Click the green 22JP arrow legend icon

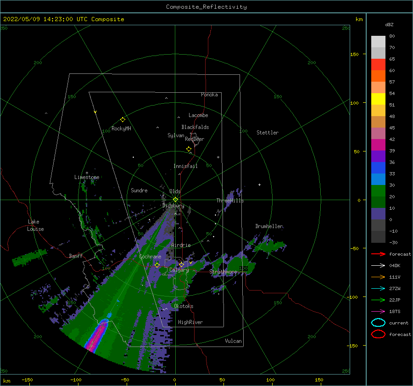(x=378, y=300)
